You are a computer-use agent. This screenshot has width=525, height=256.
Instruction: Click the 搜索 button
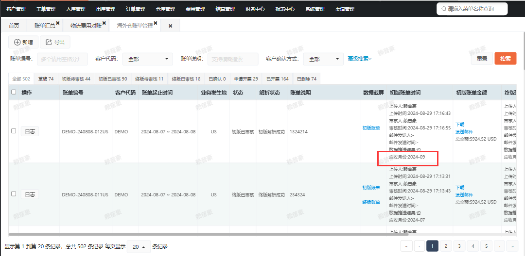506,58
